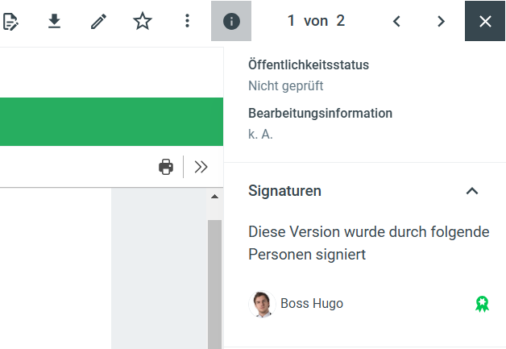
Task: Go to next document
Action: [x=441, y=21]
